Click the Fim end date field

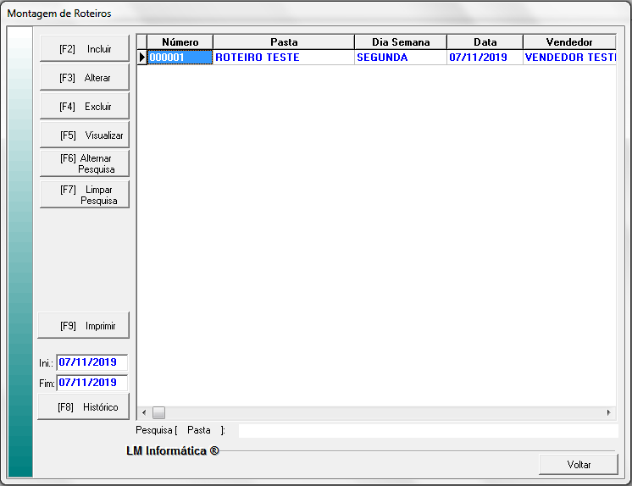[x=91, y=383]
